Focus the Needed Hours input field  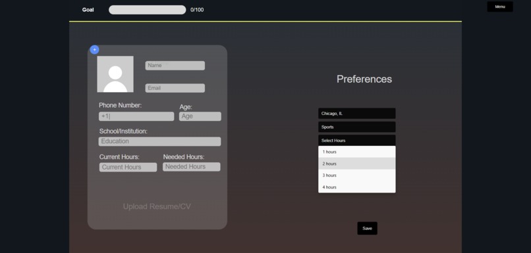(191, 167)
